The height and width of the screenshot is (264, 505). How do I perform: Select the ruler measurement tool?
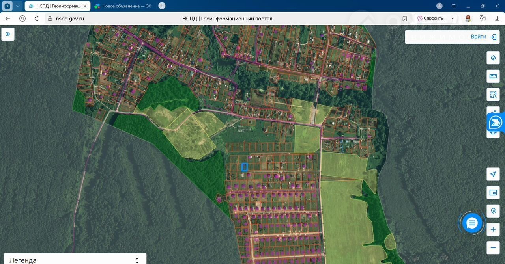tap(493, 76)
